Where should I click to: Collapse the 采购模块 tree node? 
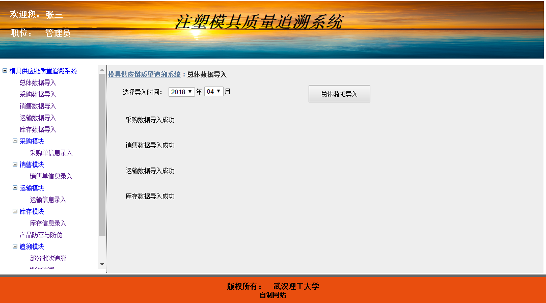15,141
